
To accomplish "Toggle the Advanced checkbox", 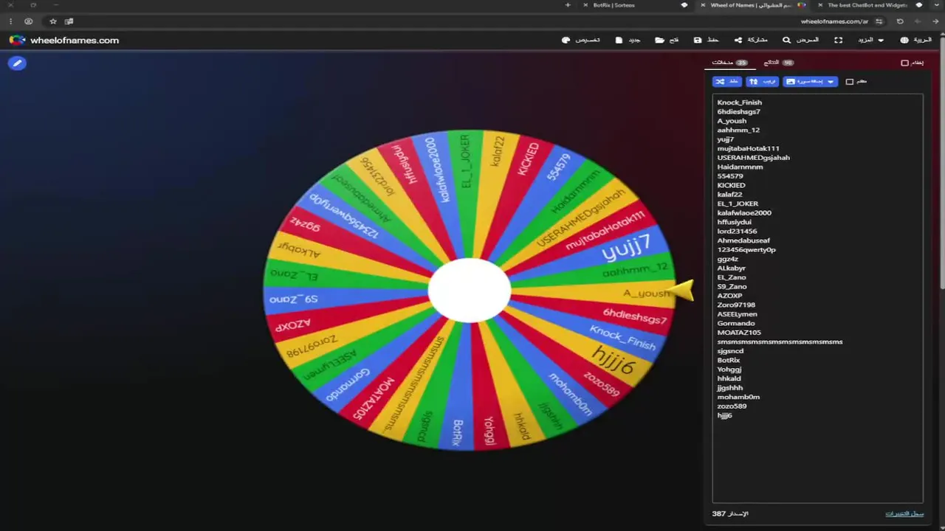I will [849, 82].
